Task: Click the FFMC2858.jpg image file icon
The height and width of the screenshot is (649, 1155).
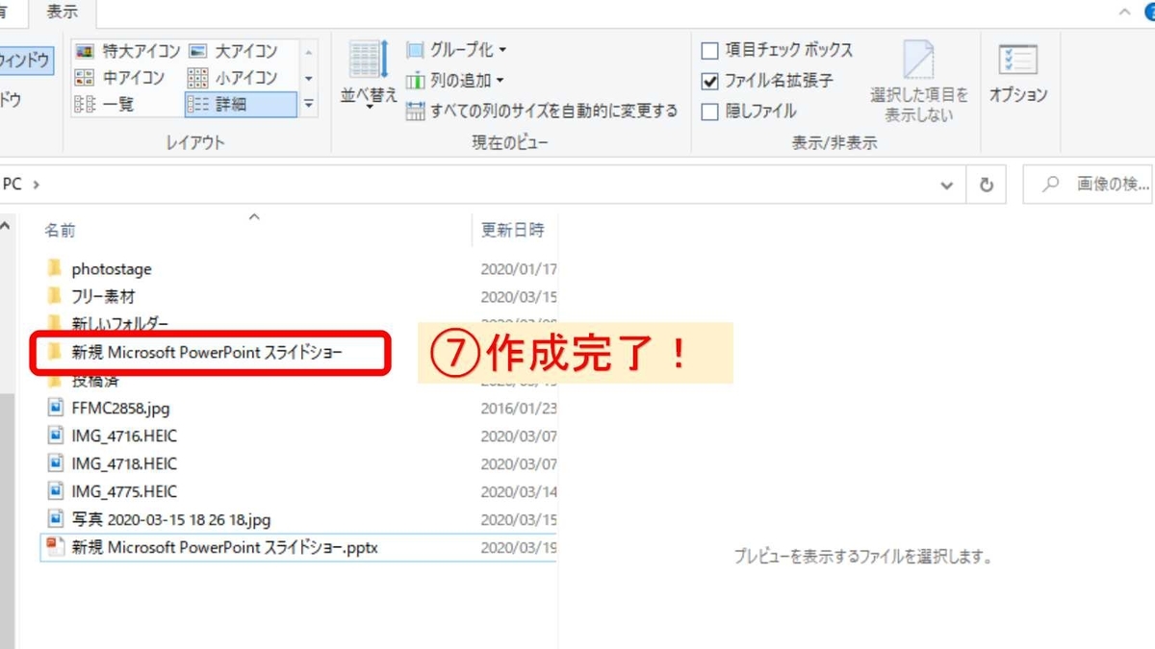Action: pyautogui.click(x=55, y=408)
